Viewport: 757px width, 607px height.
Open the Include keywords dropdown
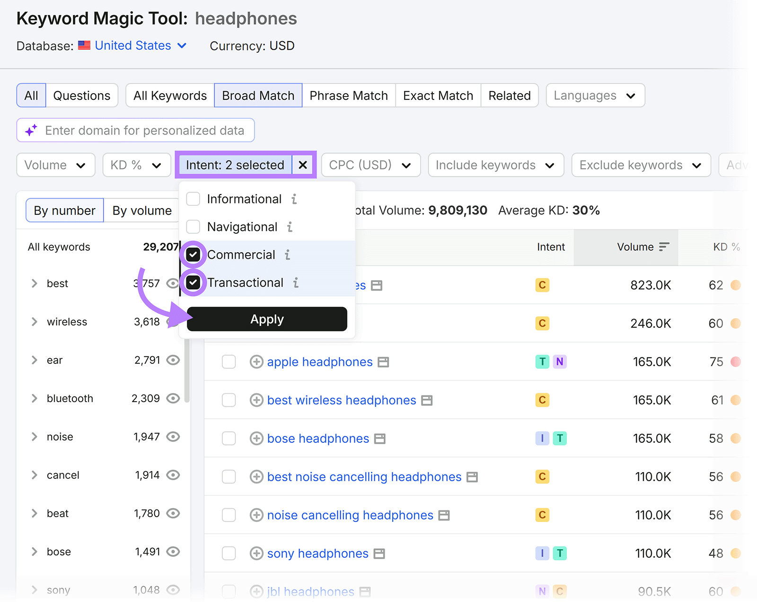coord(496,165)
